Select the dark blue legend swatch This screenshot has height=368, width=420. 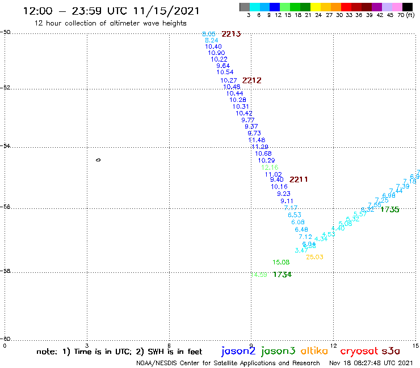coord(275,7)
